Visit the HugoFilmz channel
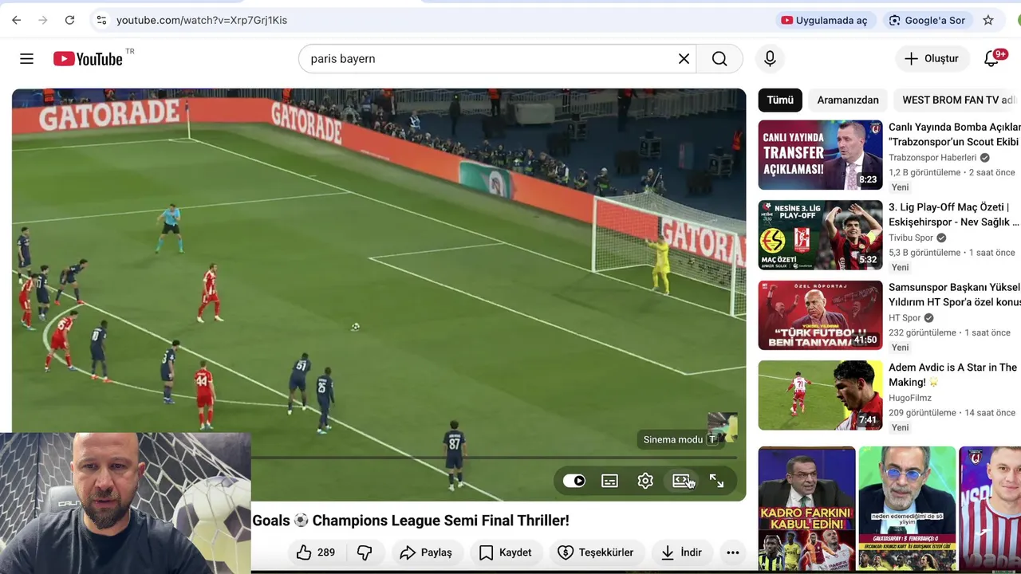 tap(910, 398)
